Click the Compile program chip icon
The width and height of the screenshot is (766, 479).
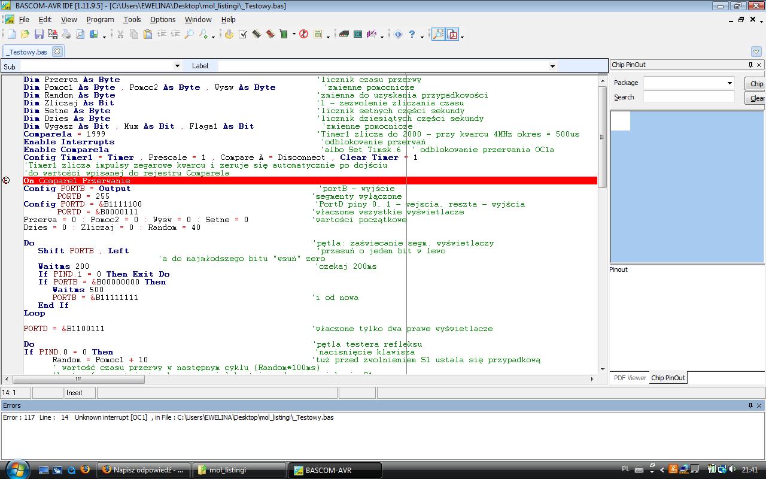[256, 35]
